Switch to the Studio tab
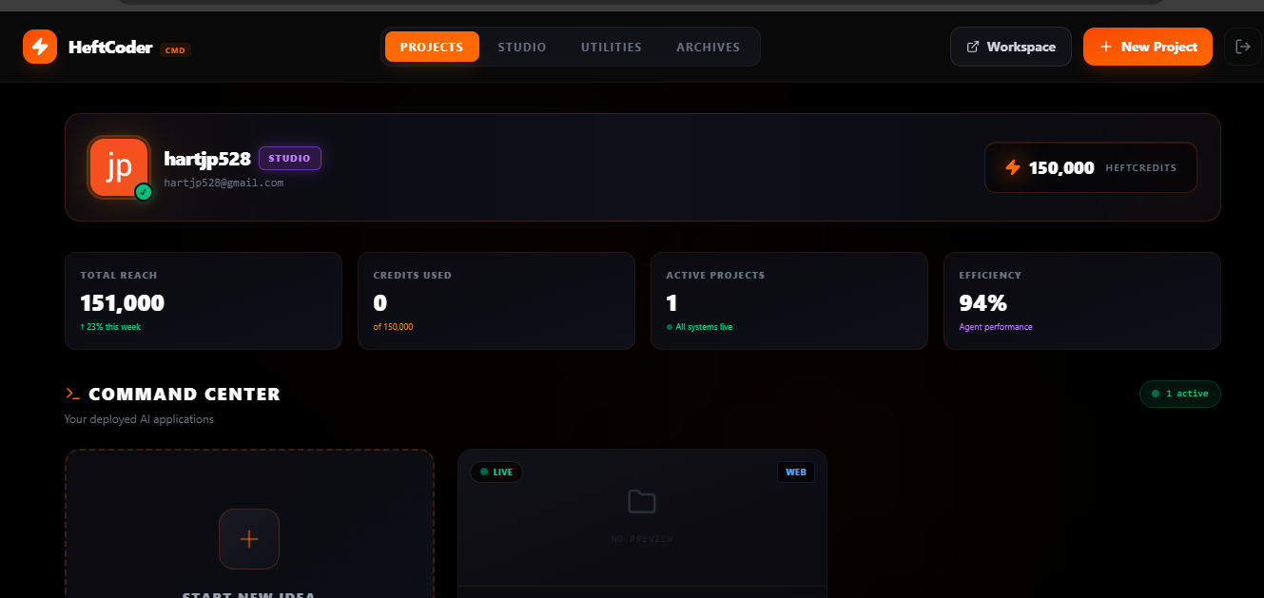Screen dimensions: 1264x598 coord(522,47)
